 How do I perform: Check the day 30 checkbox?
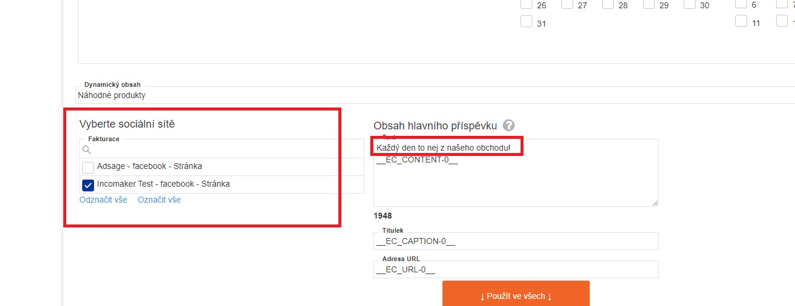point(689,4)
